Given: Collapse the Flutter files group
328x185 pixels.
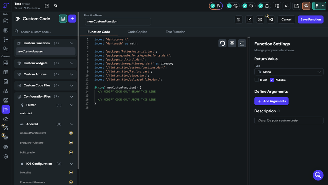Looking at the screenshot, I should coord(71,105).
